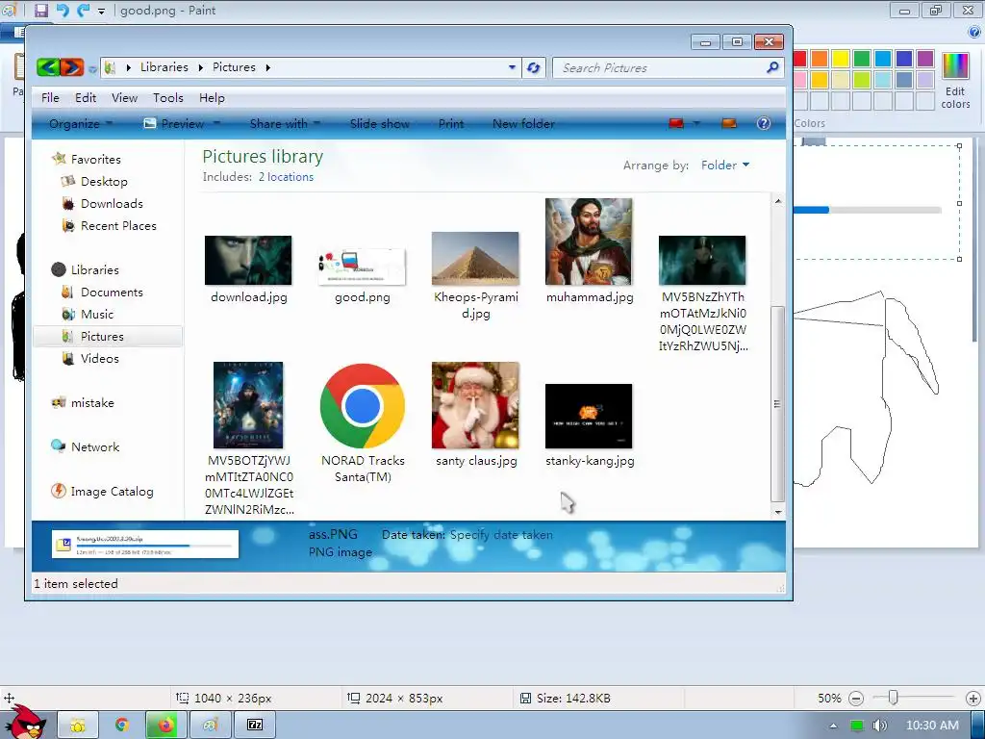Open view options dropdown arrow
This screenshot has width=985, height=739.
pos(696,123)
